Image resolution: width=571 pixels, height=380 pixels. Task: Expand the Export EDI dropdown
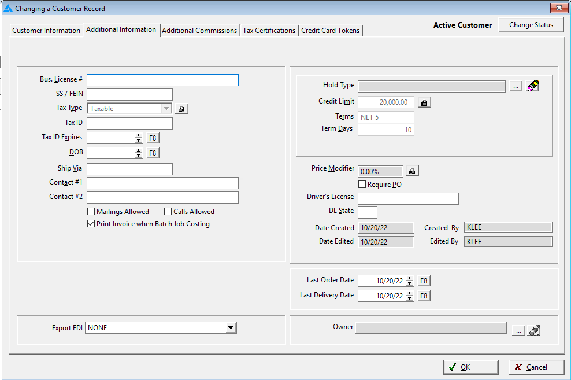pos(231,327)
